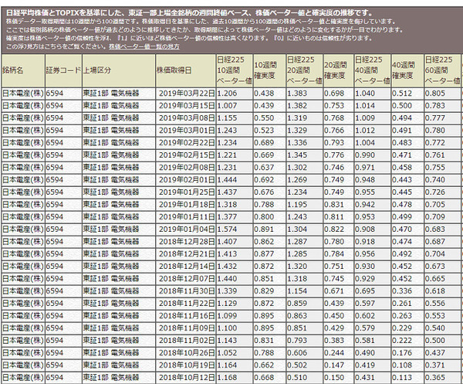Select date cell 2018年12月28日

point(186,242)
